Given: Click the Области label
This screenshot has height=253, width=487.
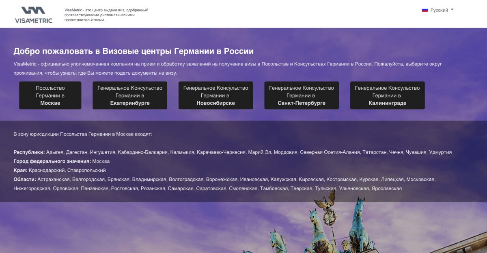Looking at the screenshot, I should 24,179.
